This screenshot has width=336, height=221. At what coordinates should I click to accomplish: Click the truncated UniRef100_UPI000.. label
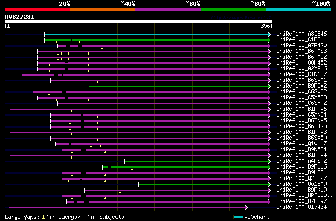click(x=304, y=196)
